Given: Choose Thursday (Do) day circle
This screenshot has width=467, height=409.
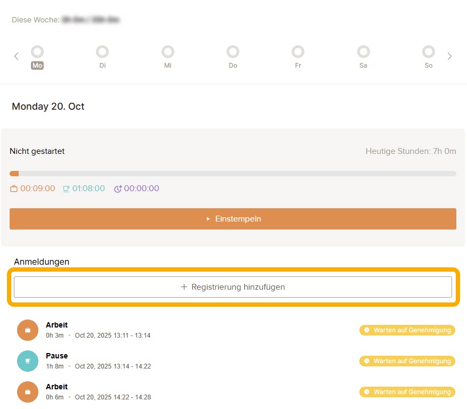Looking at the screenshot, I should pyautogui.click(x=233, y=52).
